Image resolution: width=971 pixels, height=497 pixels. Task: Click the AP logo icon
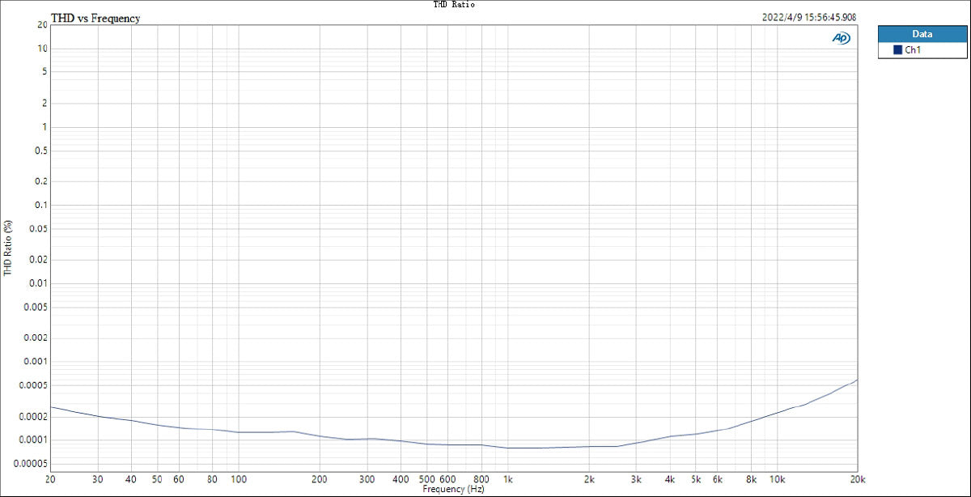[x=841, y=36]
